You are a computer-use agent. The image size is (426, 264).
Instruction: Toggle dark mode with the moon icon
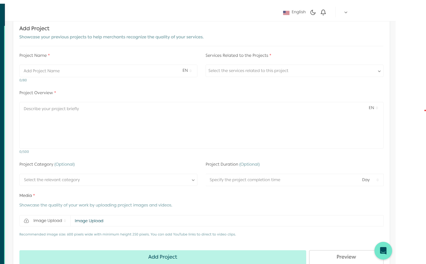pyautogui.click(x=313, y=12)
